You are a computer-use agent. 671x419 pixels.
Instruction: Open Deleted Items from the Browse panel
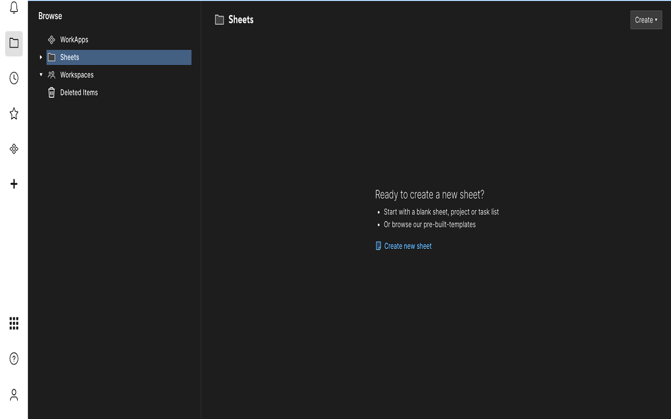(x=79, y=92)
